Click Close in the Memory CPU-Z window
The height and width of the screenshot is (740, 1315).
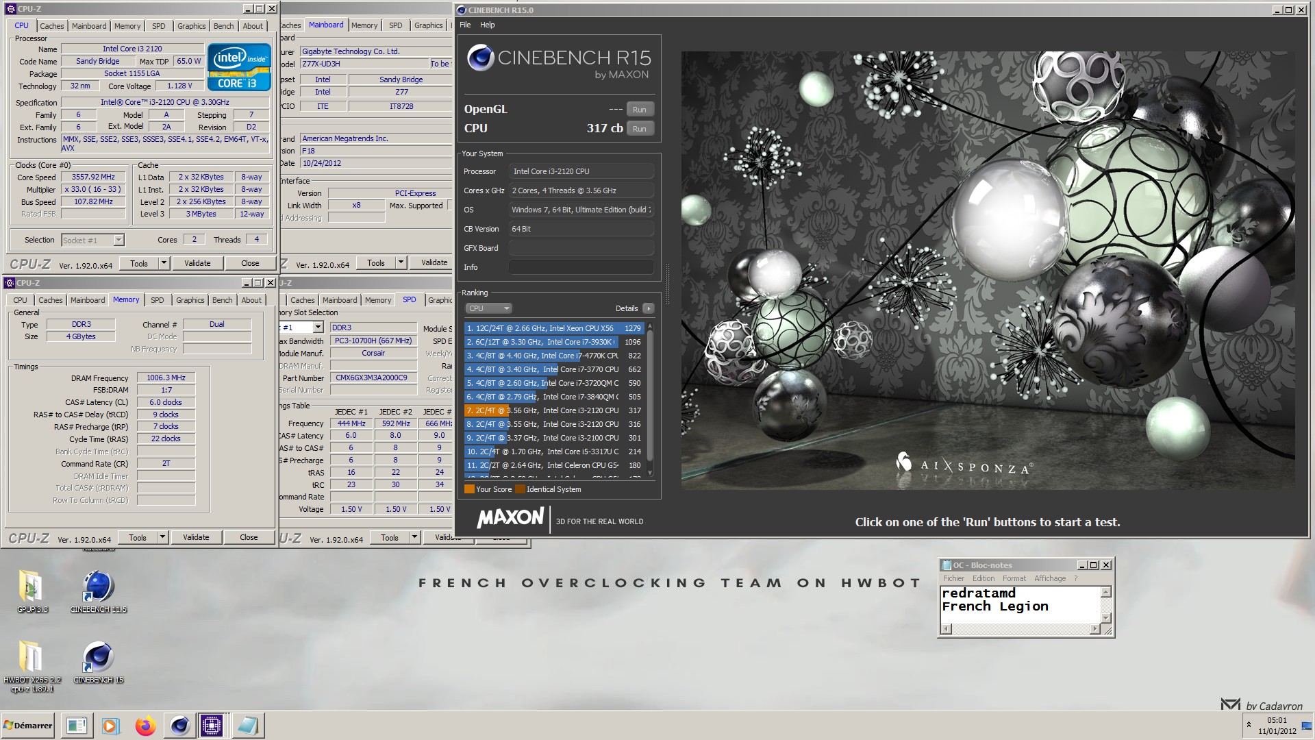[x=249, y=537]
